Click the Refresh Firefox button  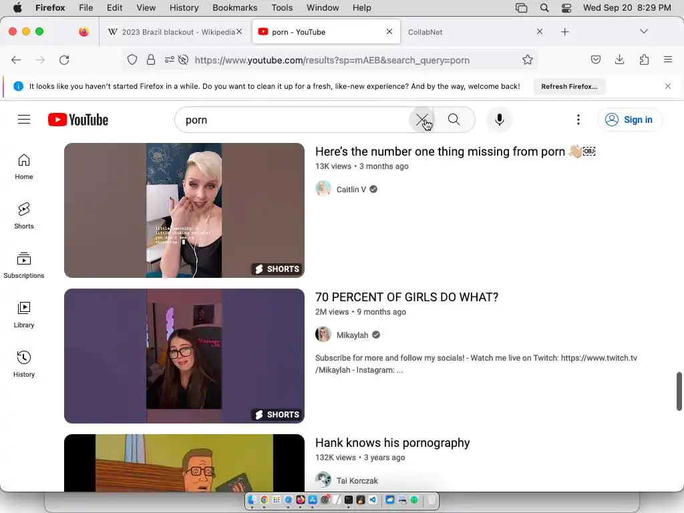point(569,86)
